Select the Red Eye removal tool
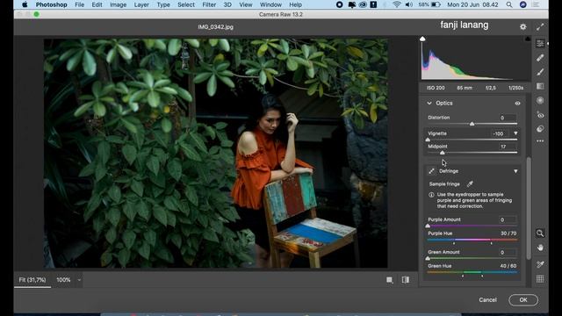The width and height of the screenshot is (562, 316). click(540, 115)
